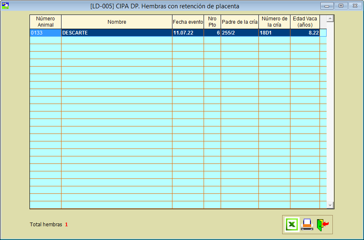The height and width of the screenshot is (240, 364).
Task: Open the window system menu icon
Action: [x=5, y=6]
